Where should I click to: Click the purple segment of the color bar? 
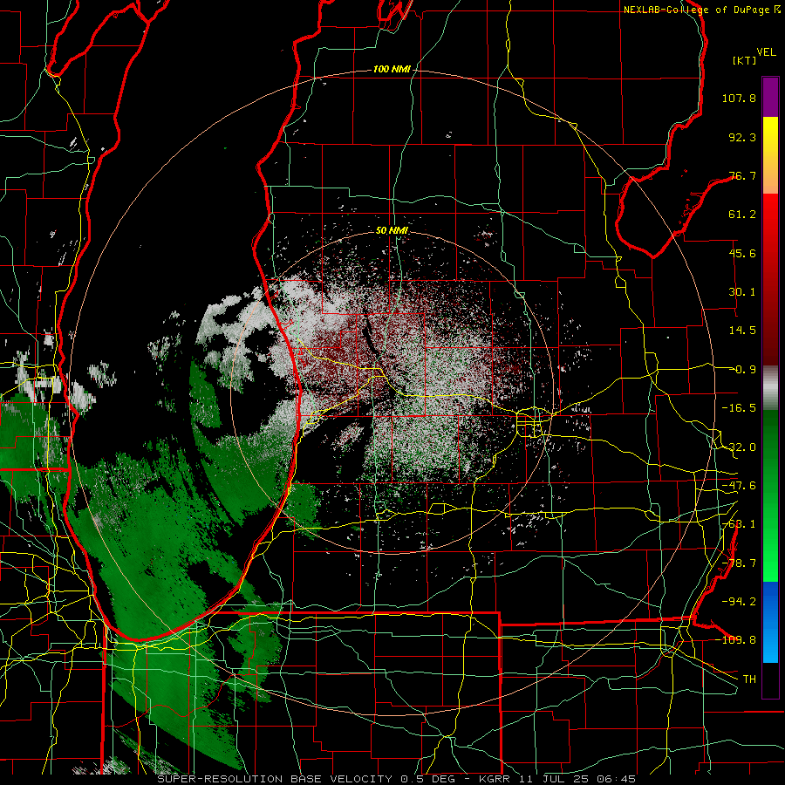(x=770, y=97)
